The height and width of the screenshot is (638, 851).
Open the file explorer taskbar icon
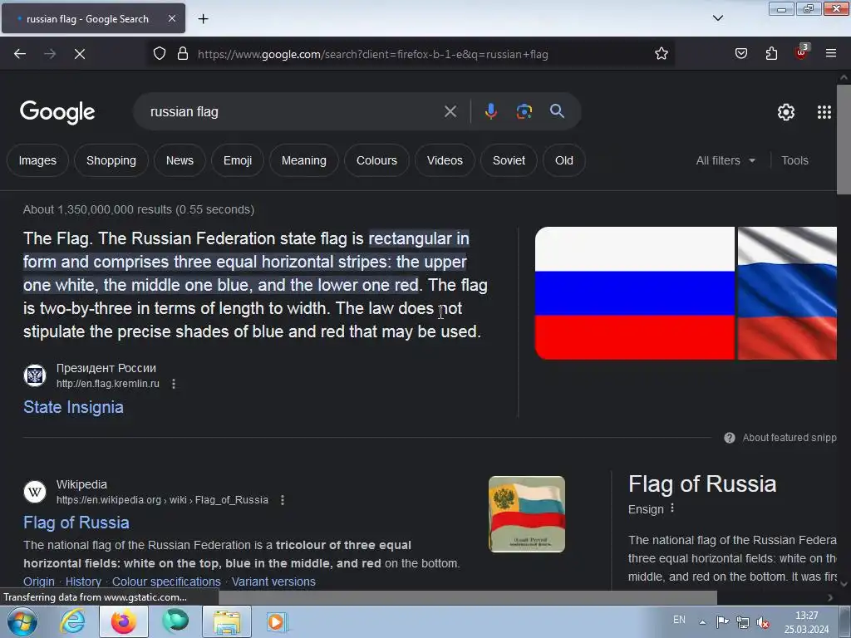click(227, 621)
